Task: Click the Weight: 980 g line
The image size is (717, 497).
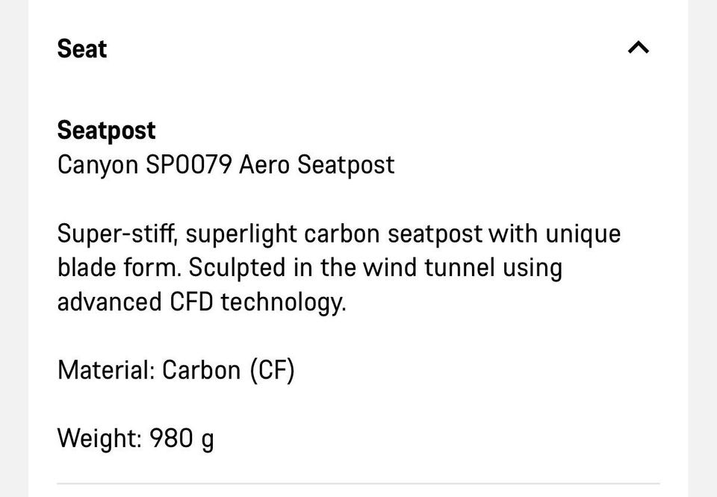Action: coord(135,439)
